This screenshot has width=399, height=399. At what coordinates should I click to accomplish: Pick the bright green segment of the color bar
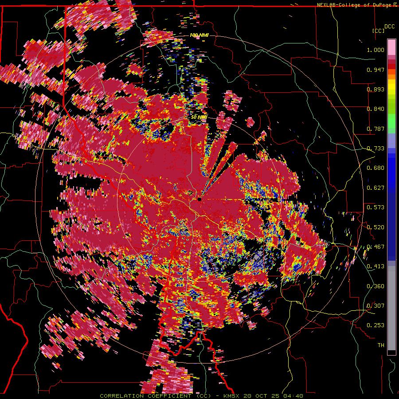(391, 121)
